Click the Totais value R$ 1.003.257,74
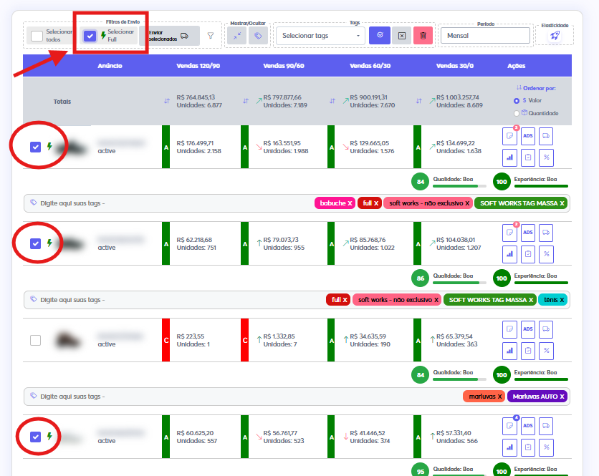Image resolution: width=599 pixels, height=476 pixels. [x=458, y=97]
